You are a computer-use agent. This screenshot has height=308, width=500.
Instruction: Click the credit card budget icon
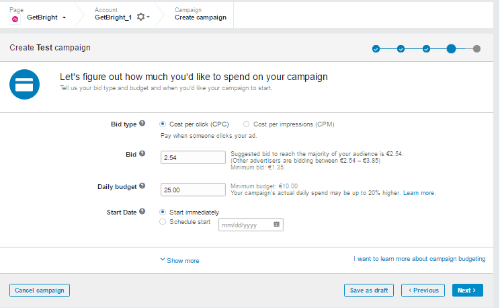pos(25,83)
